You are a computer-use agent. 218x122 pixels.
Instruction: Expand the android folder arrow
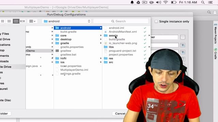101,28
